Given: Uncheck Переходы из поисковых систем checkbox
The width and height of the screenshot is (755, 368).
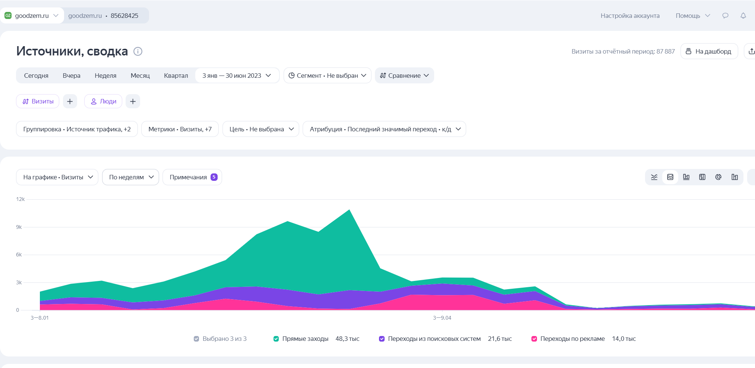Looking at the screenshot, I should coord(382,339).
